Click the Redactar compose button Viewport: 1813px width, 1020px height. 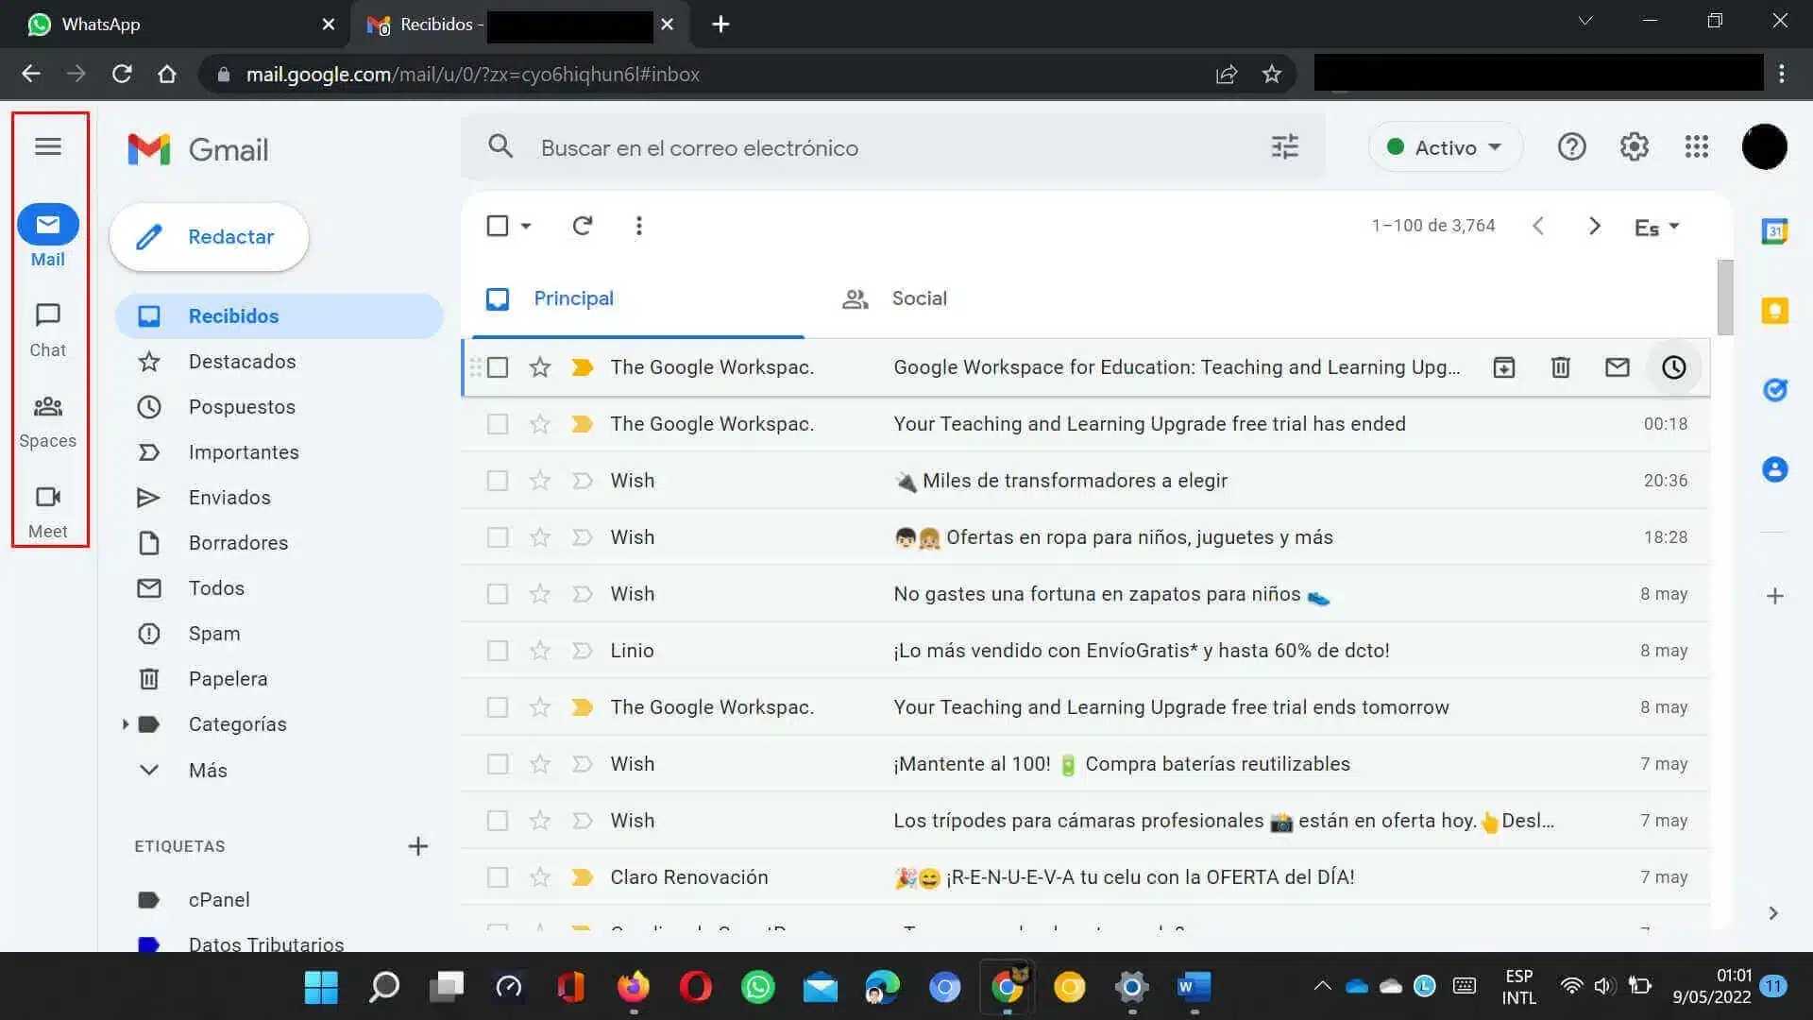[209, 237]
